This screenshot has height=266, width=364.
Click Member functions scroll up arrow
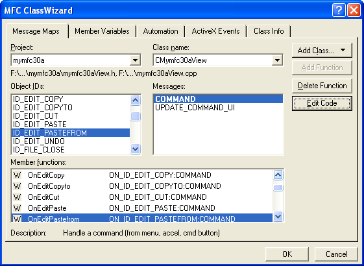pyautogui.click(x=278, y=175)
